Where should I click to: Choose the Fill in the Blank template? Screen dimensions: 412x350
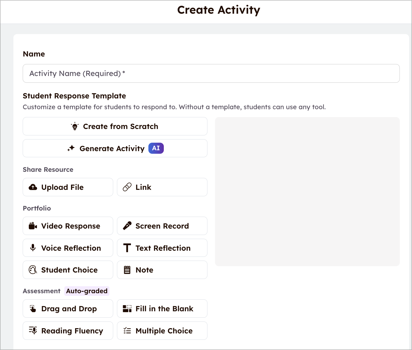point(162,309)
